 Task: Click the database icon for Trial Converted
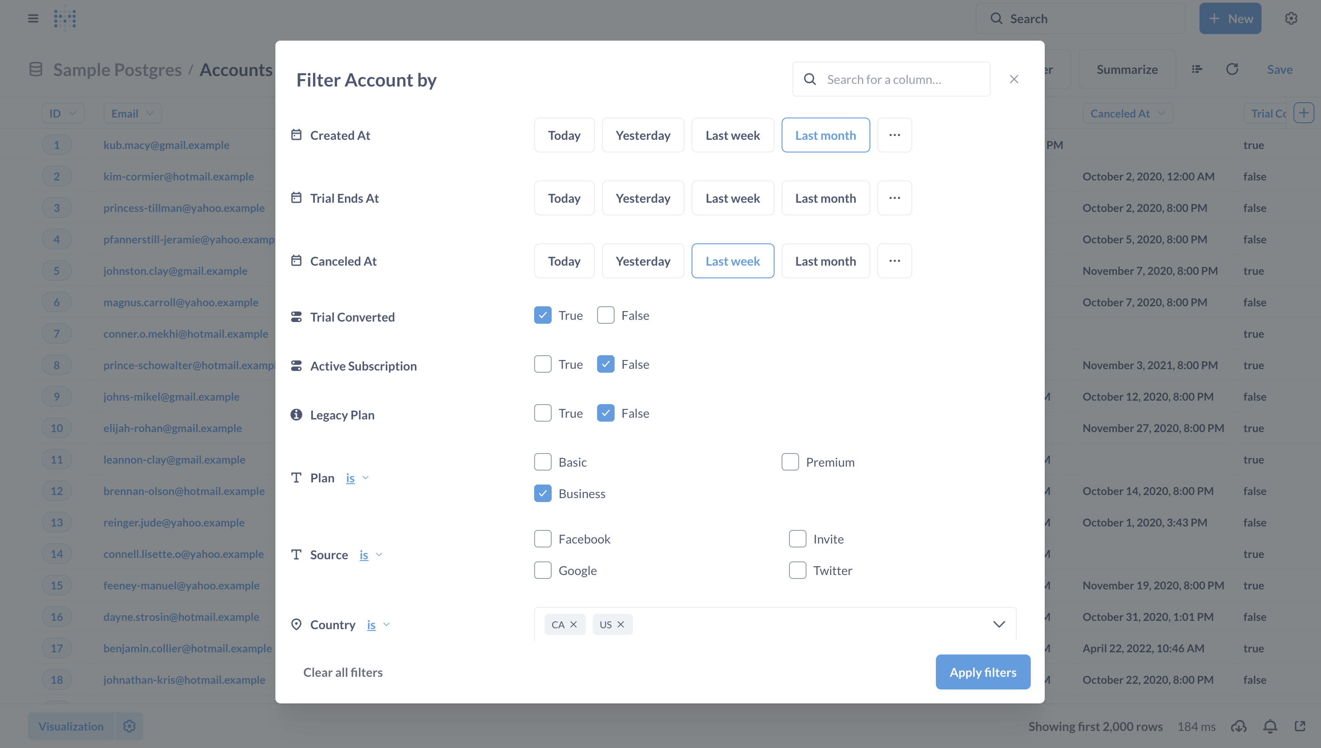[x=296, y=316]
